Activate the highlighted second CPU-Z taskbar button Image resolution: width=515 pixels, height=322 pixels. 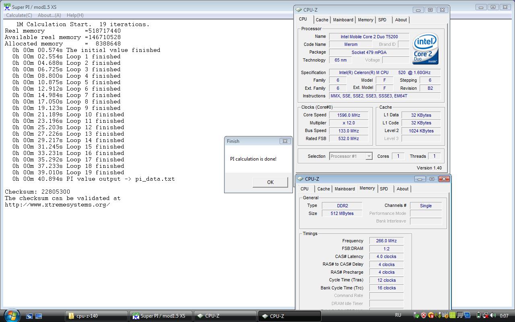[289, 316]
